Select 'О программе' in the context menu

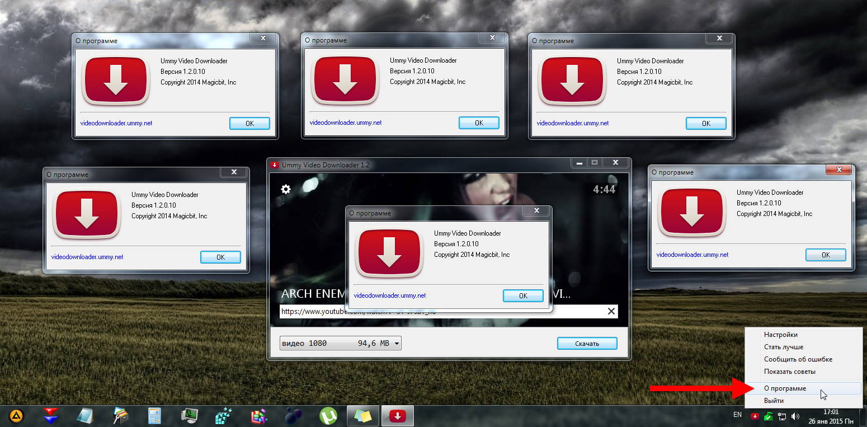pos(804,388)
